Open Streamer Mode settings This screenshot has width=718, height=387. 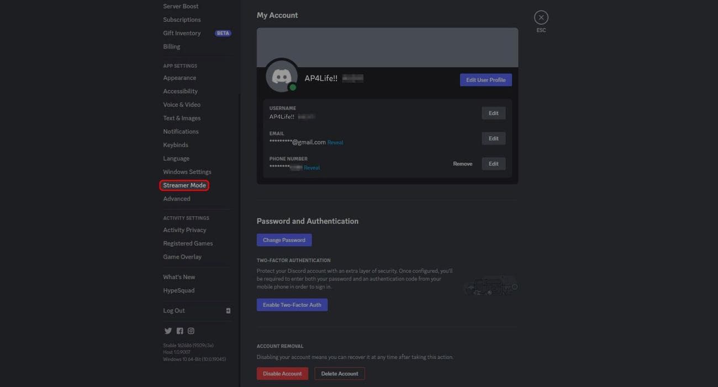tap(184, 185)
